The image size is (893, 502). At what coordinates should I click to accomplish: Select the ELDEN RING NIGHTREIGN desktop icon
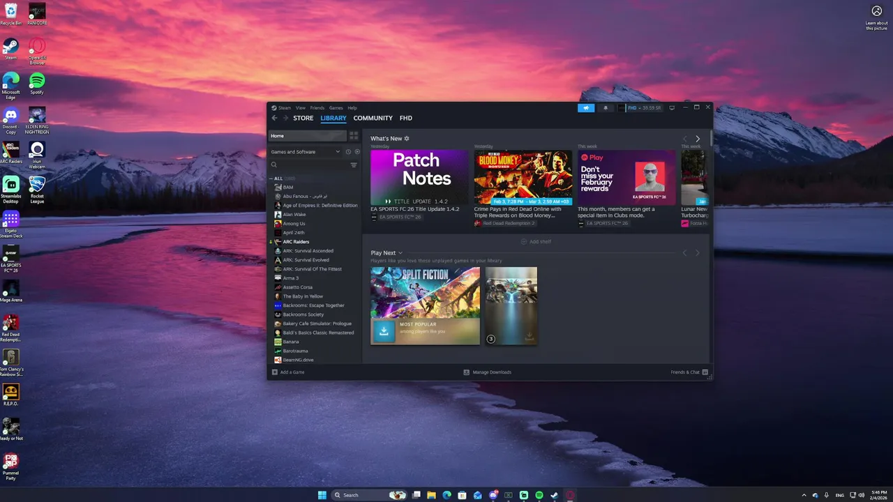pyautogui.click(x=37, y=121)
